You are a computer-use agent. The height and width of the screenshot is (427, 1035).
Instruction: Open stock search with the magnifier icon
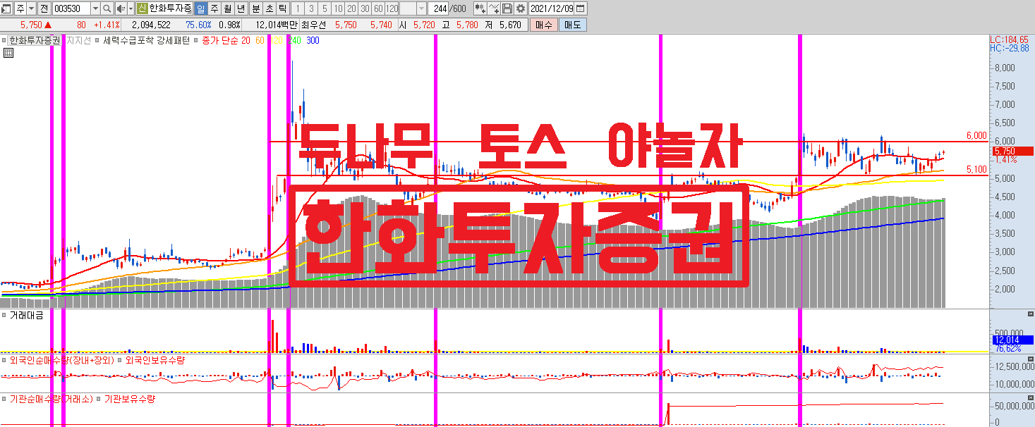[x=107, y=8]
